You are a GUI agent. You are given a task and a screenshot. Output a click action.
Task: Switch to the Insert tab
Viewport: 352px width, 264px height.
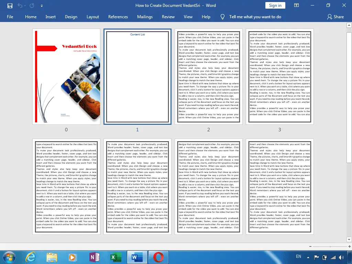coord(51,17)
